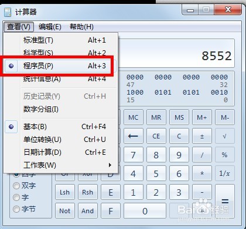Click digit 2 key
The image size is (246, 229).
point(156,192)
